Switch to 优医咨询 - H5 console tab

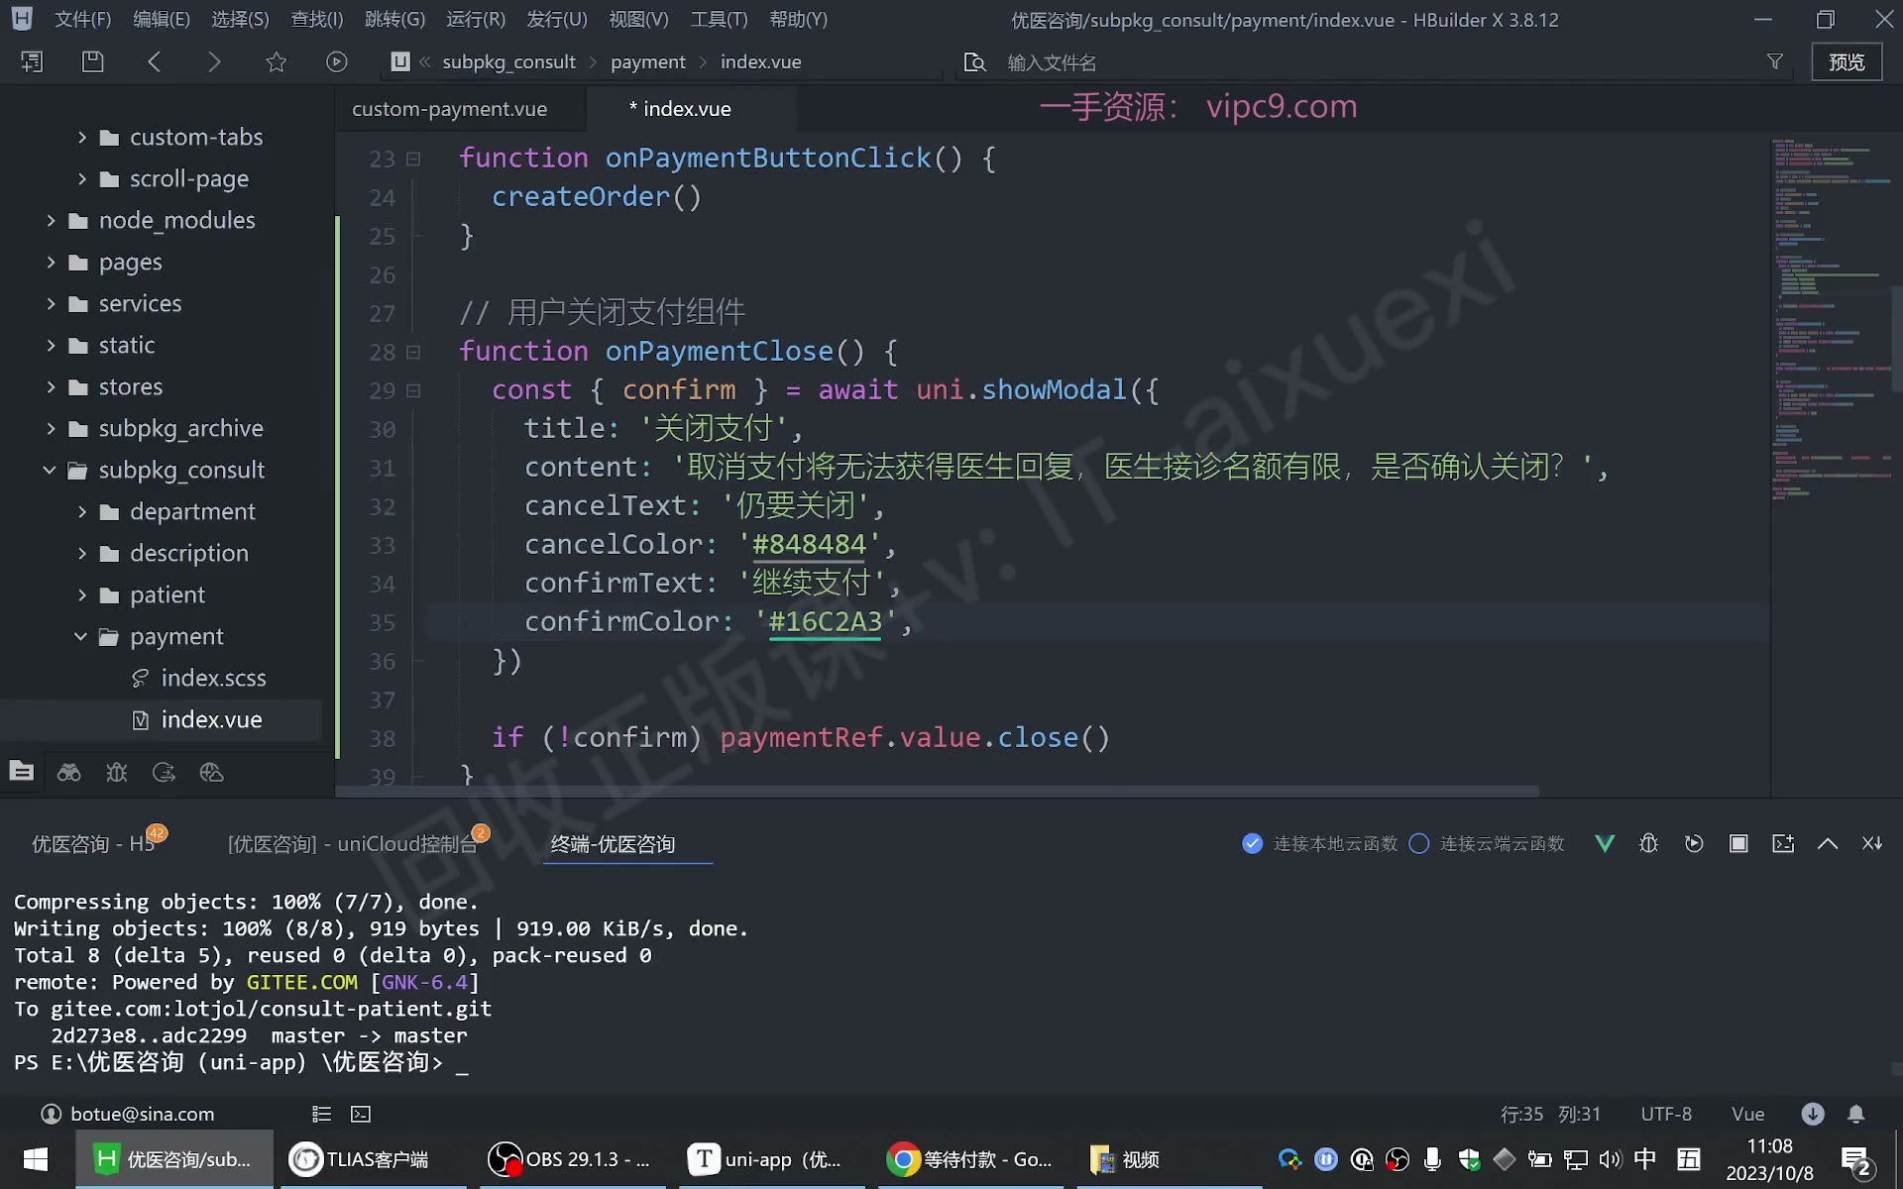click(x=93, y=843)
